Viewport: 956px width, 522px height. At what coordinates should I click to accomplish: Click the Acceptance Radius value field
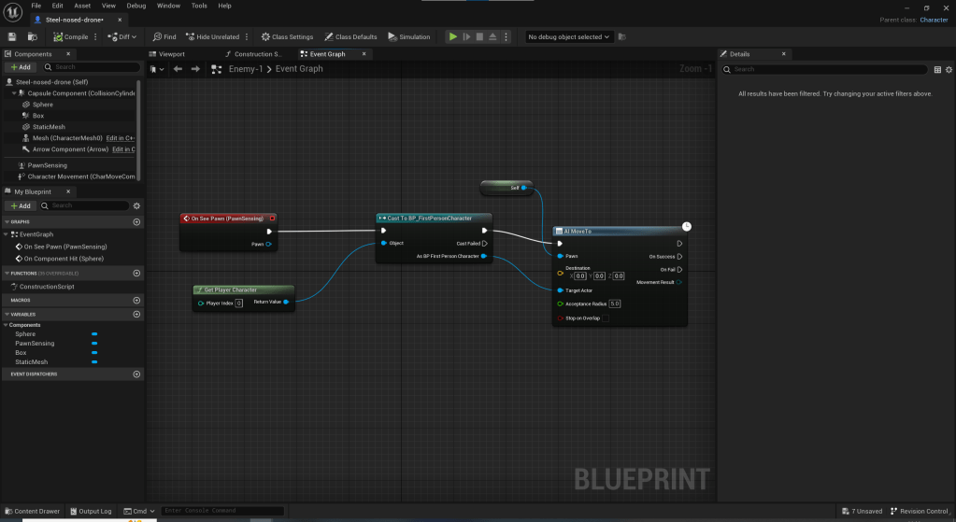pos(615,303)
